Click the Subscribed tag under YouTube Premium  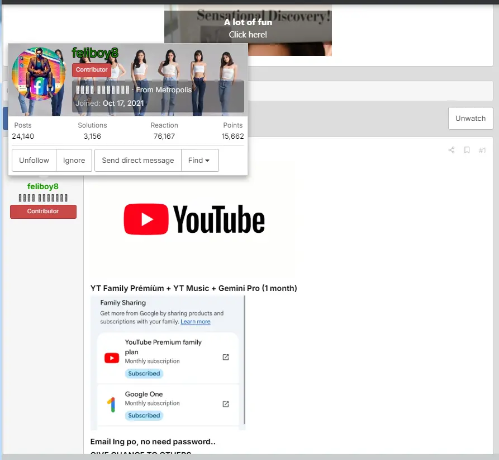click(x=144, y=373)
